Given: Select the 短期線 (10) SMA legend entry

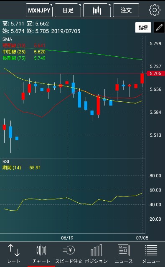Looking at the screenshot, I should click(24, 45).
